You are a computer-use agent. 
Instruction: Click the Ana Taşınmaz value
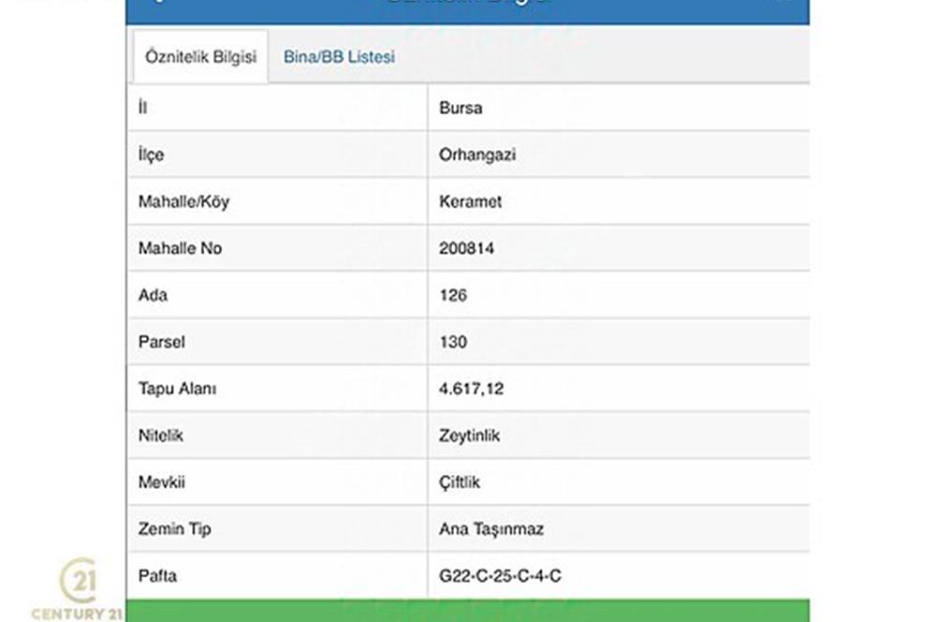pos(491,529)
